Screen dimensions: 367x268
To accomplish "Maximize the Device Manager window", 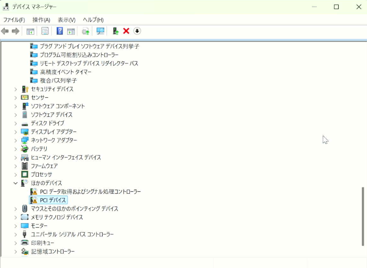I will [336, 7].
